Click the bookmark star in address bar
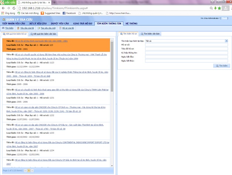 219,8
